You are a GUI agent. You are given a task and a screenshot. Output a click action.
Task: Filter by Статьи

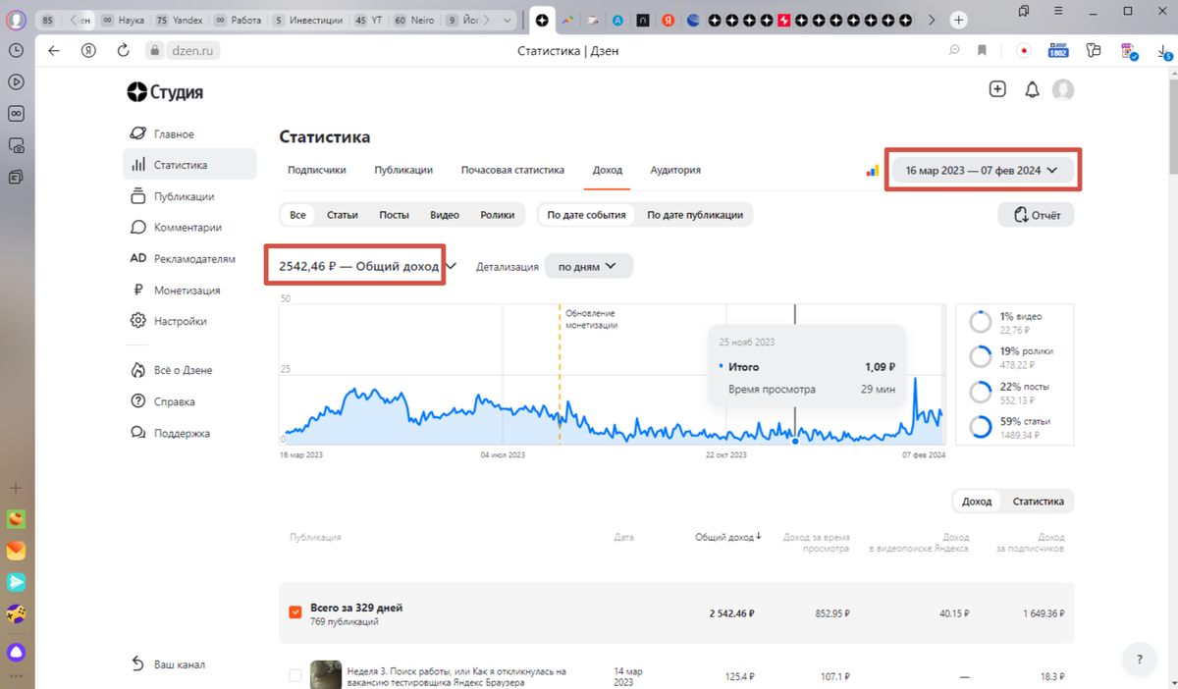(x=342, y=215)
